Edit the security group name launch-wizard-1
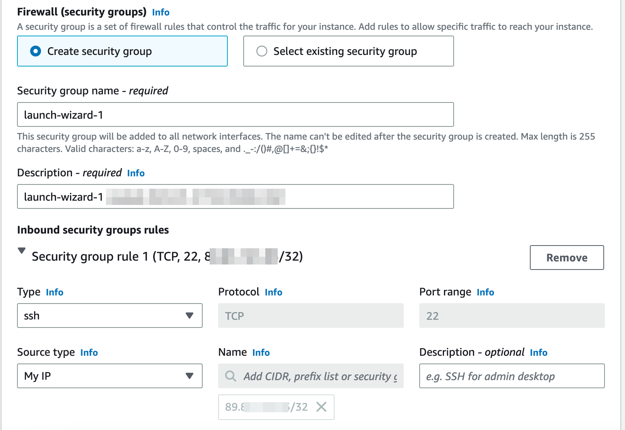The height and width of the screenshot is (430, 625). coord(235,114)
